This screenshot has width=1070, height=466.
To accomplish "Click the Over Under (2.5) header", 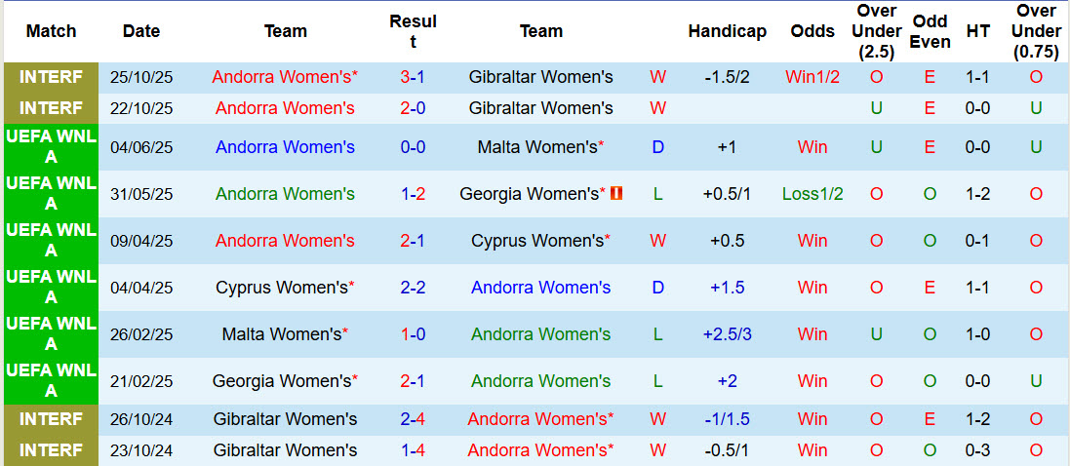I will [x=876, y=31].
